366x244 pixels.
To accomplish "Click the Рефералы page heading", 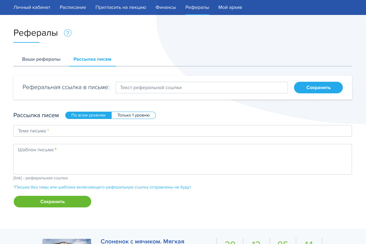I will tap(36, 33).
